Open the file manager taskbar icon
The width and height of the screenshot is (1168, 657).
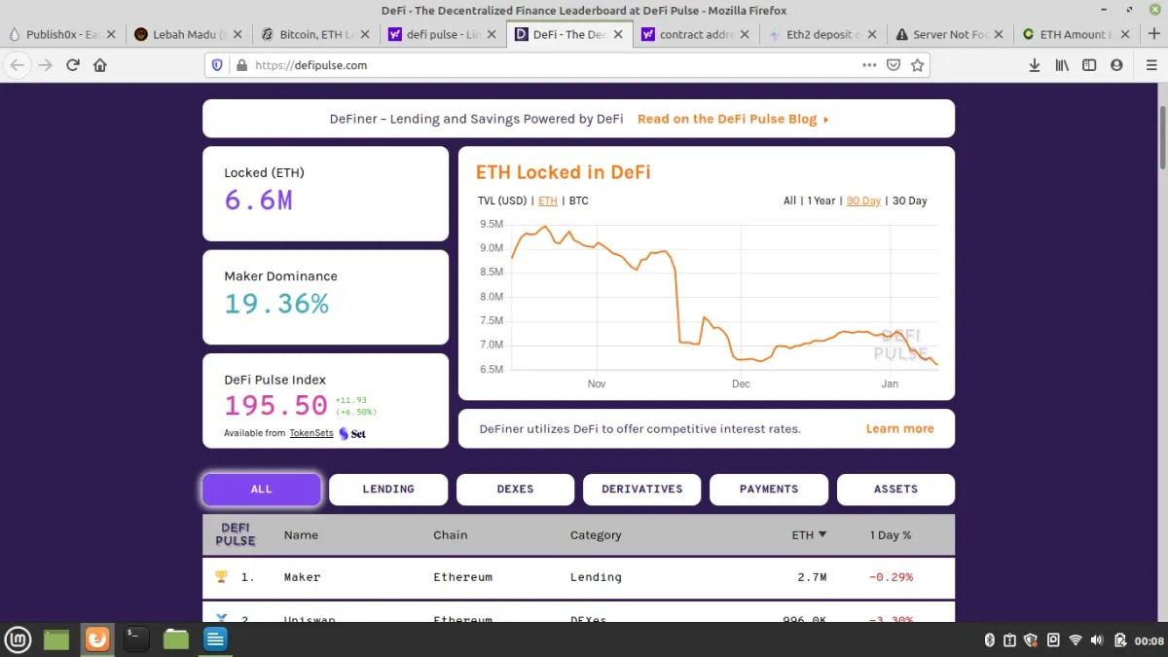coord(176,639)
